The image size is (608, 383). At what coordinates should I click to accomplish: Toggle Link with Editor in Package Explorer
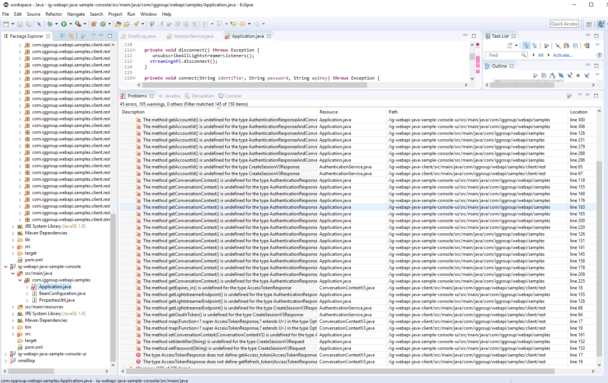pyautogui.click(x=71, y=36)
